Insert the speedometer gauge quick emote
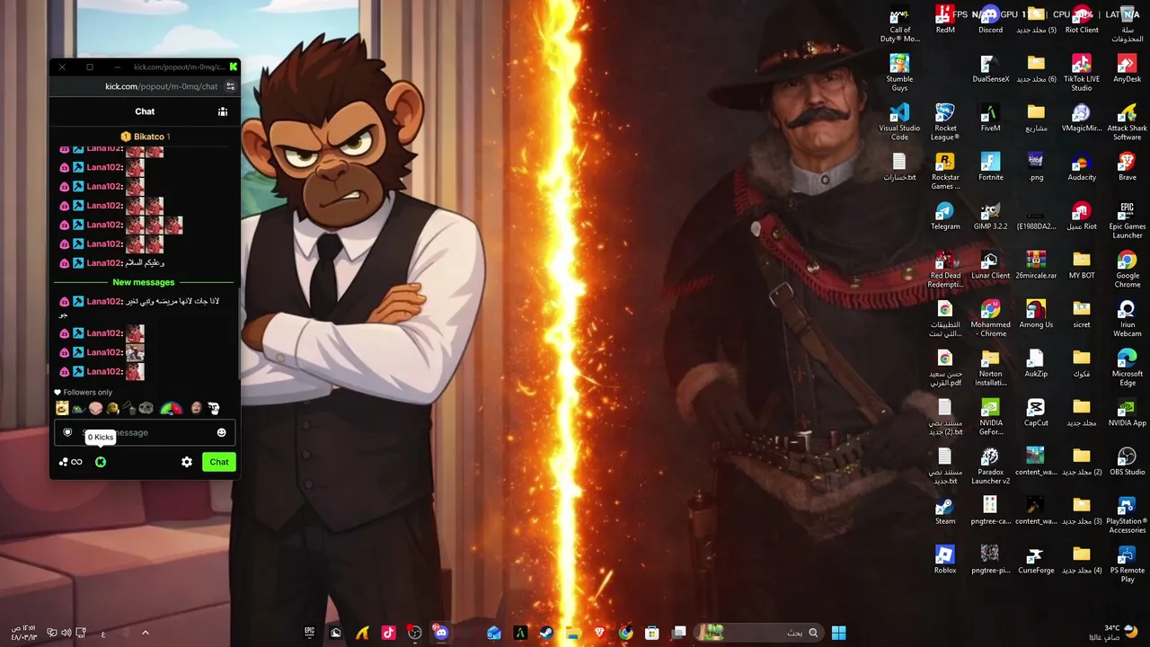The width and height of the screenshot is (1150, 647). 171,408
